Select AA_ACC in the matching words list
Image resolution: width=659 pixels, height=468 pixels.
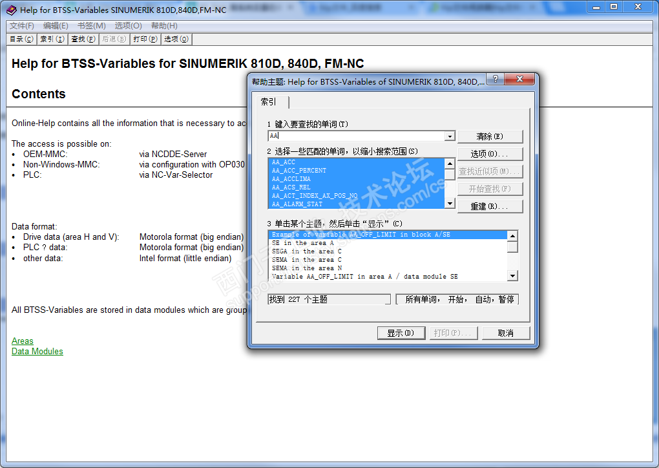[357, 162]
